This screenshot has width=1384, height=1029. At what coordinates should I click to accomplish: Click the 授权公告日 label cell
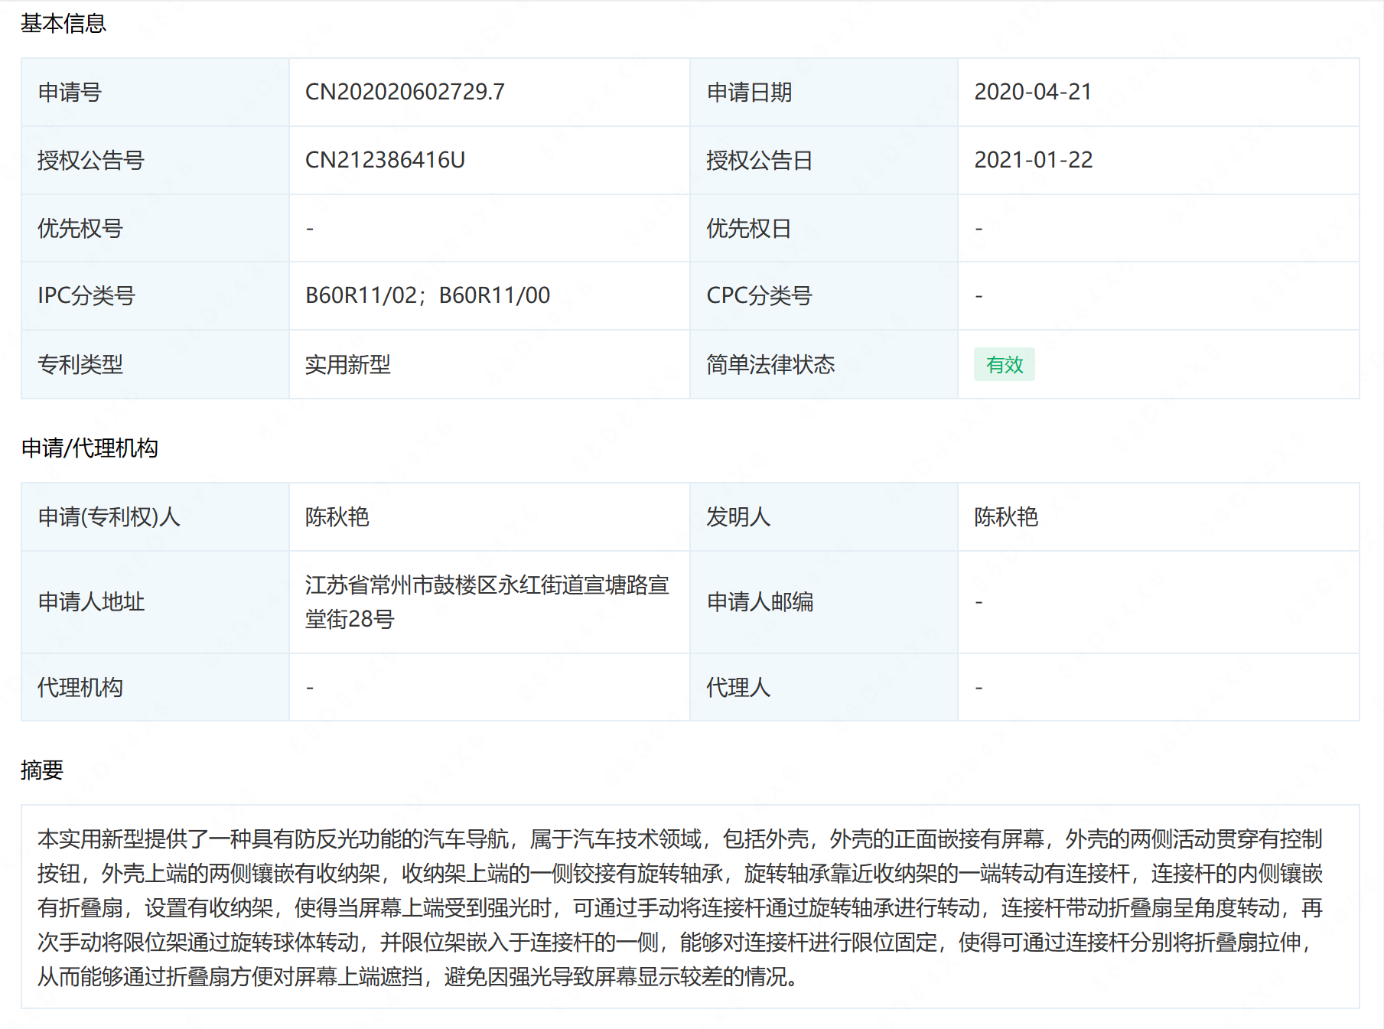(824, 160)
